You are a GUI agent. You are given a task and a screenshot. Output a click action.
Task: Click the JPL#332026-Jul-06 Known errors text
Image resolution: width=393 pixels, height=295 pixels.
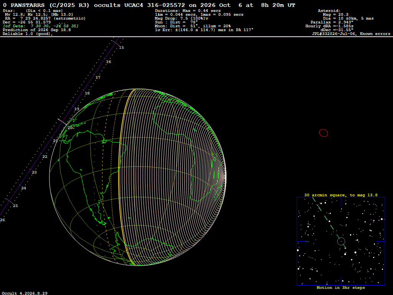point(351,34)
